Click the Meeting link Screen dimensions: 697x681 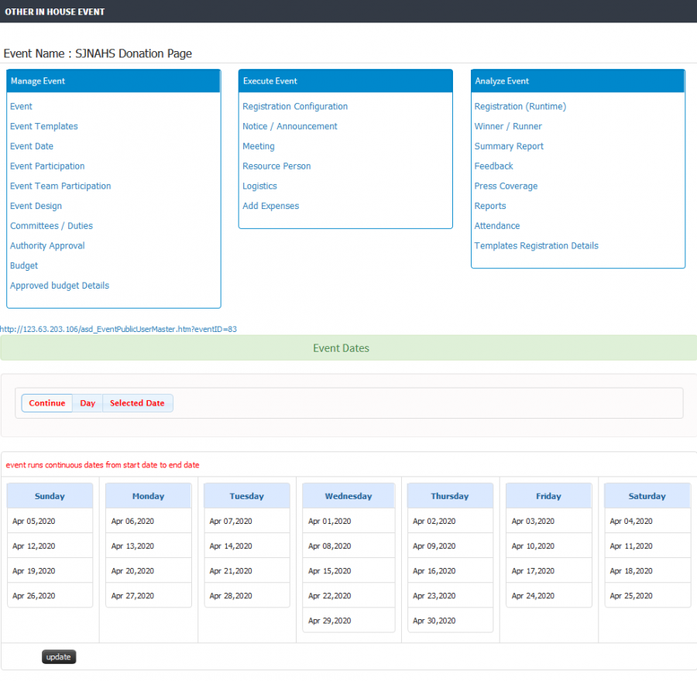pos(258,146)
